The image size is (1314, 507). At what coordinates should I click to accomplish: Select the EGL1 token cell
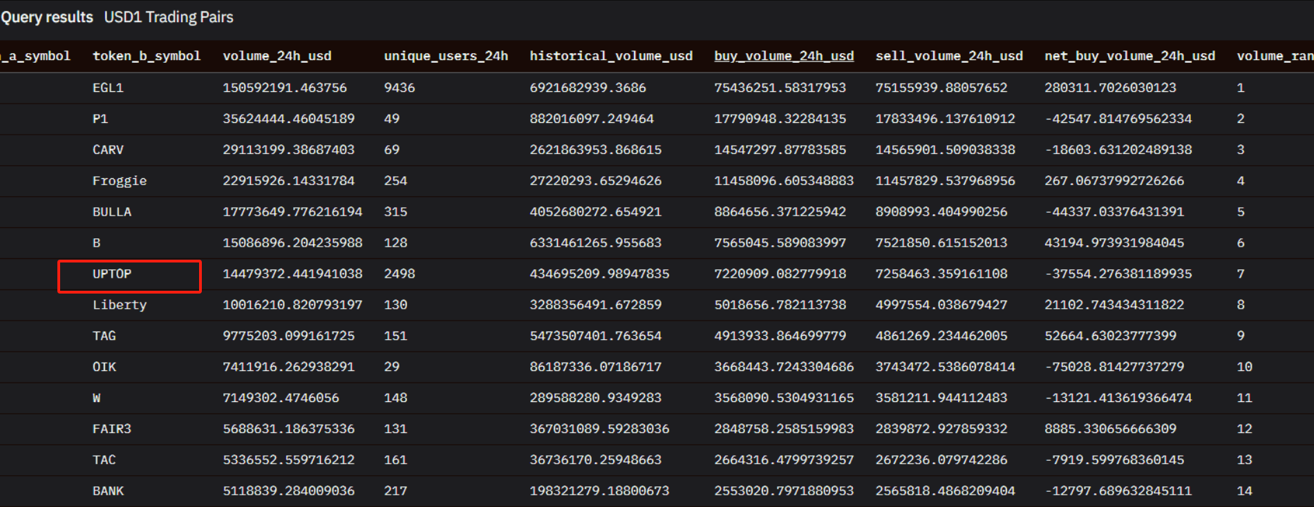108,88
